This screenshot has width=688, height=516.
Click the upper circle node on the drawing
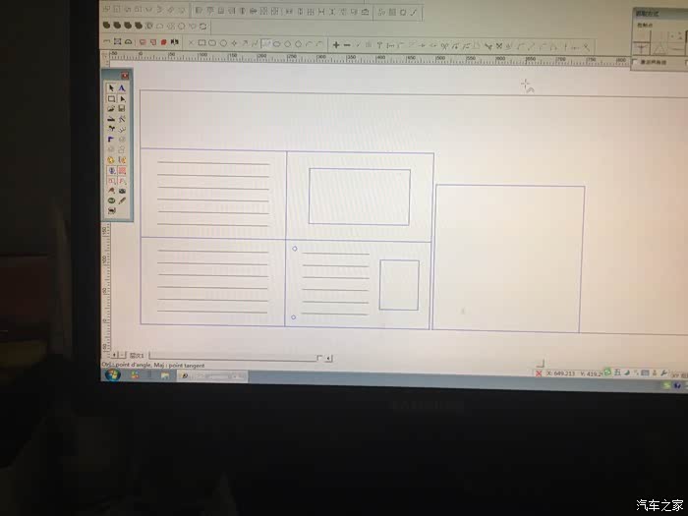(295, 249)
